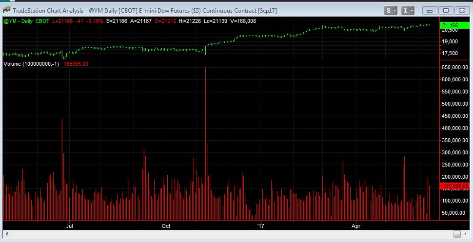
Task: Click the @YM - Daily symbol label
Action: pyautogui.click(x=18, y=21)
